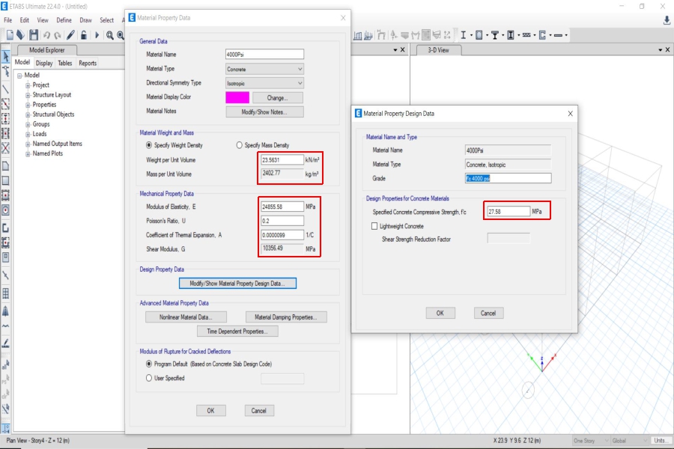The image size is (674, 449).
Task: Select Specify Weight Density radio button
Action: (149, 145)
